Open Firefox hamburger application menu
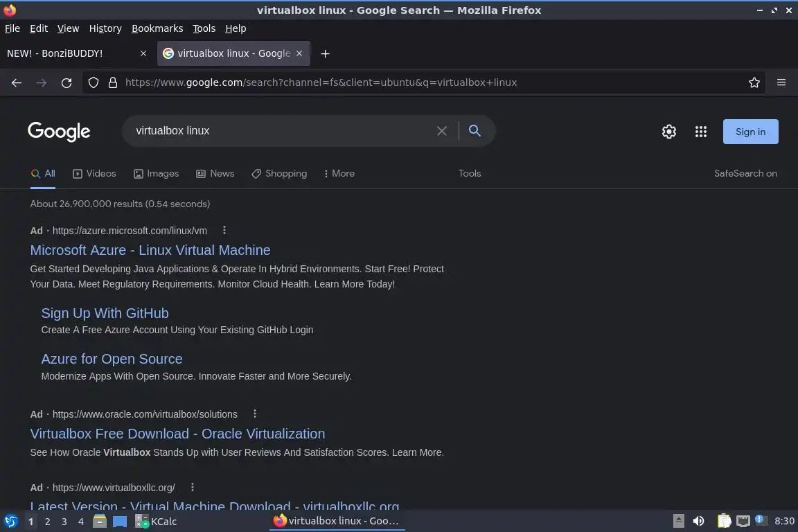This screenshot has height=532, width=798. [x=781, y=82]
